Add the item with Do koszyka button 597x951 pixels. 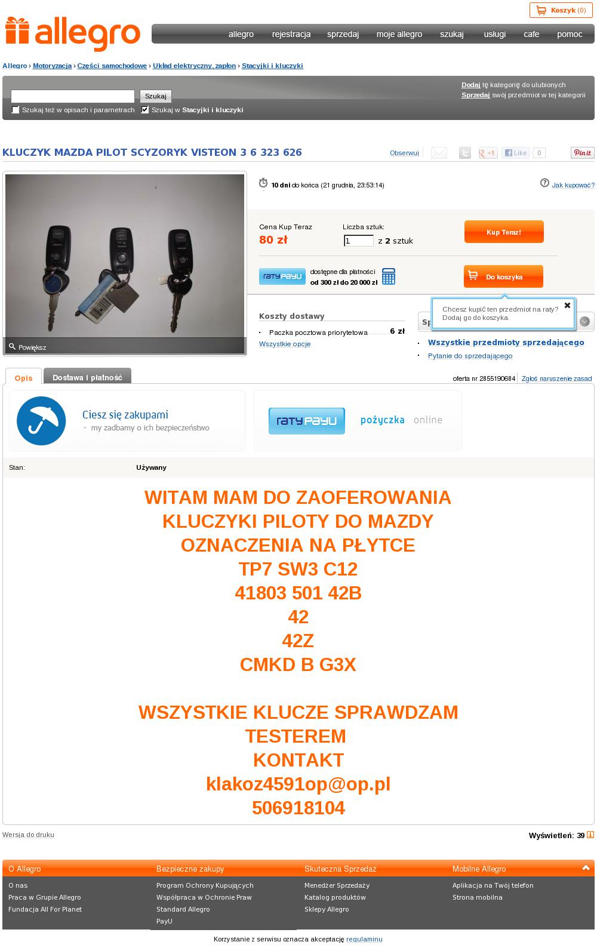pyautogui.click(x=503, y=276)
